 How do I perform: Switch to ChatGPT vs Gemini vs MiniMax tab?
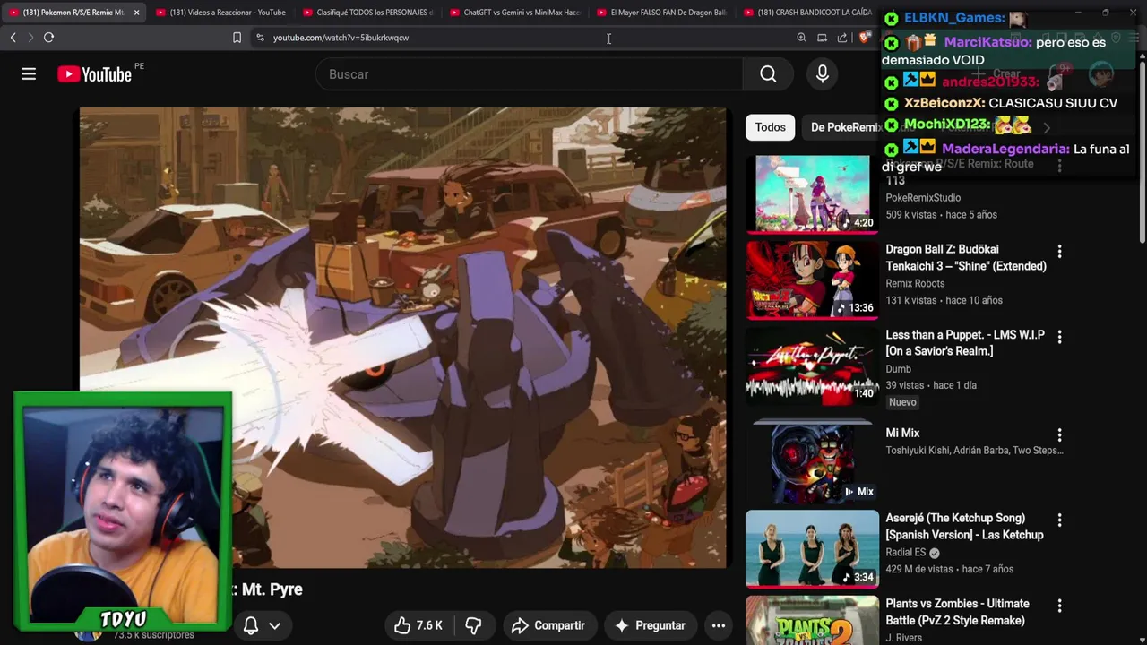(x=514, y=13)
